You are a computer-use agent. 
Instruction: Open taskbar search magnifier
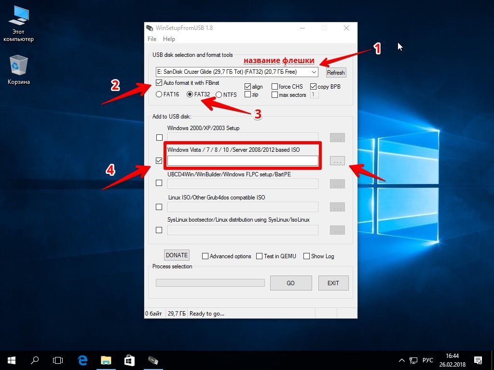click(x=35, y=360)
